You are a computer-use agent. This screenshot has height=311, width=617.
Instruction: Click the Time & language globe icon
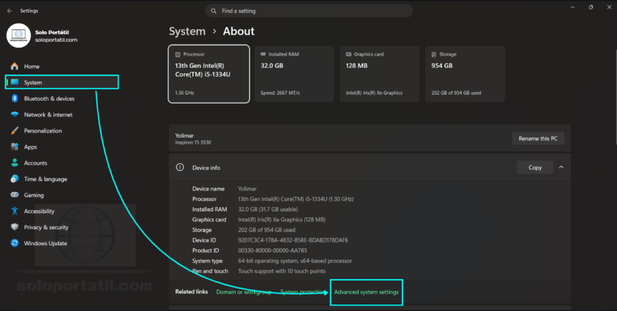pos(14,179)
